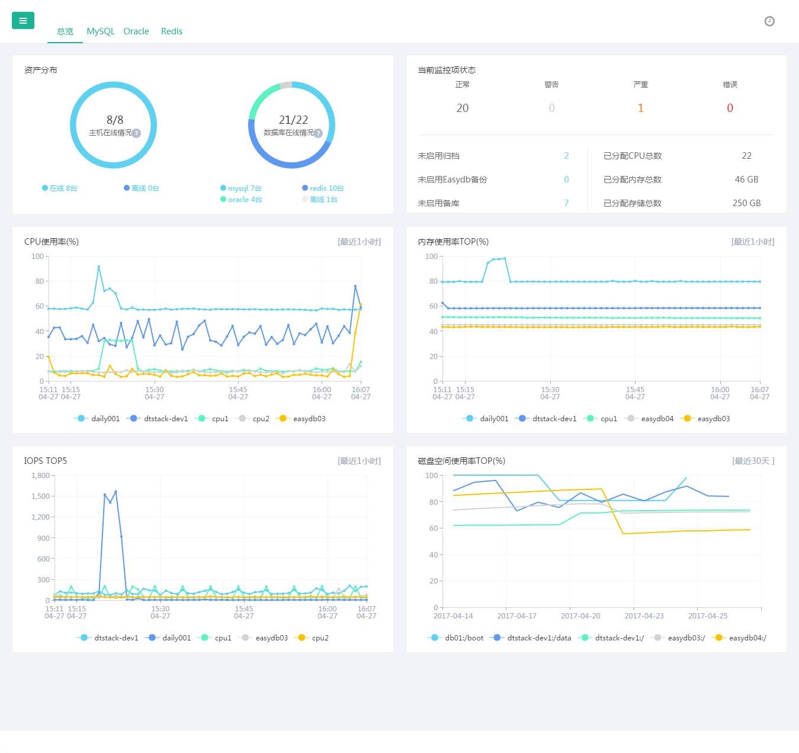This screenshot has height=753, width=799.
Task: Click the 严重 count 1
Action: [x=640, y=108]
